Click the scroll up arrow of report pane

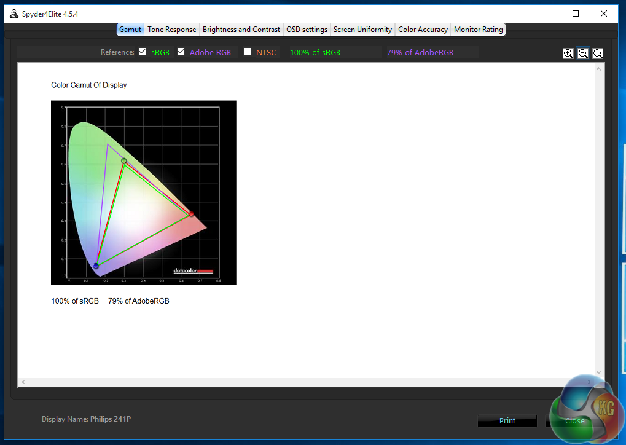(x=599, y=68)
